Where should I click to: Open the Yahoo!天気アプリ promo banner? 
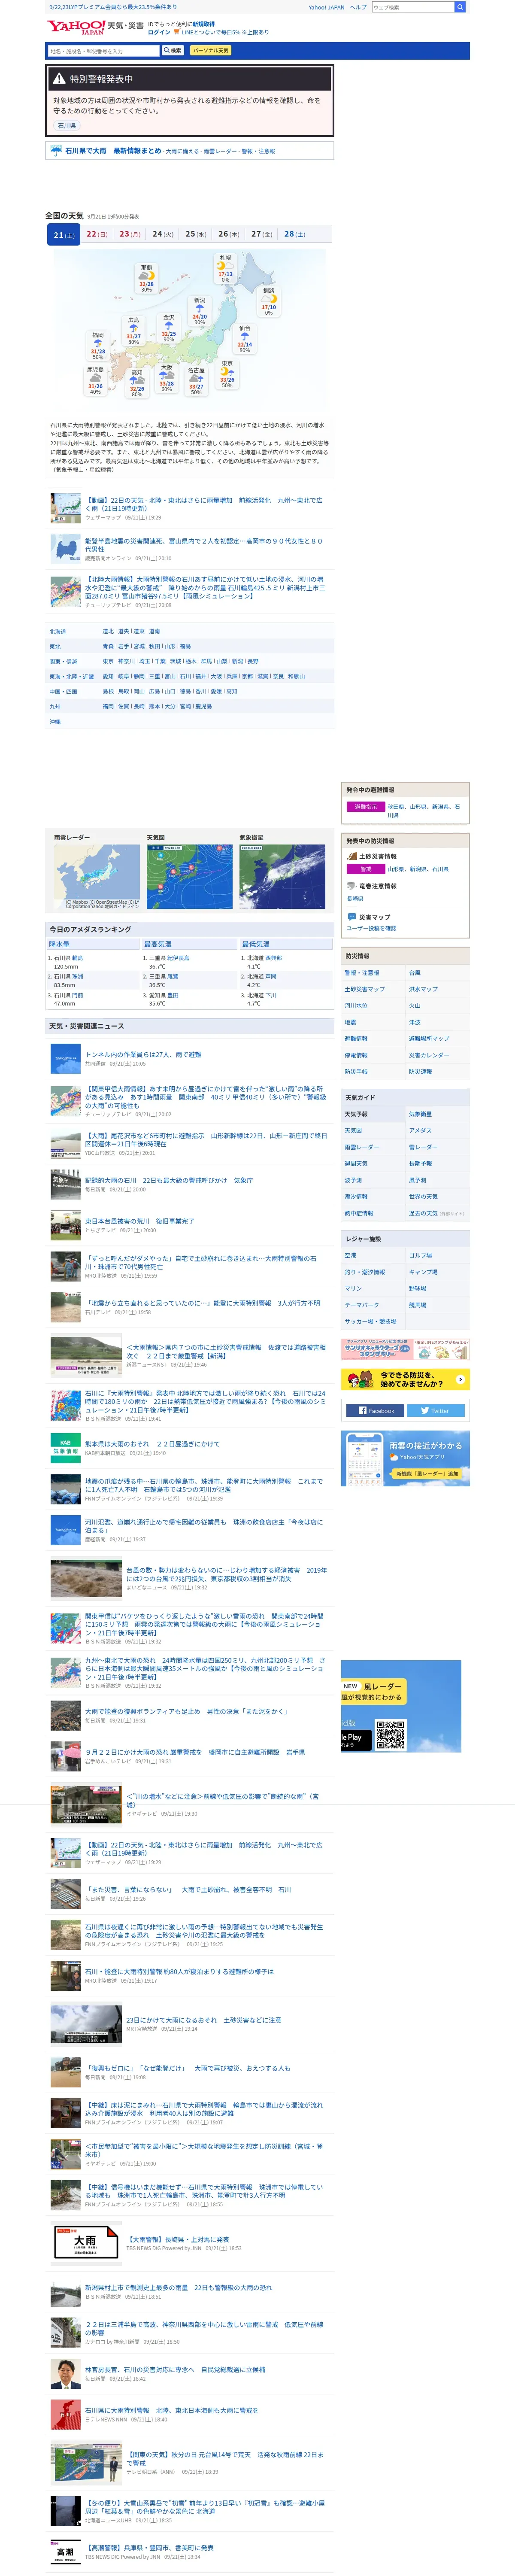(x=405, y=1458)
